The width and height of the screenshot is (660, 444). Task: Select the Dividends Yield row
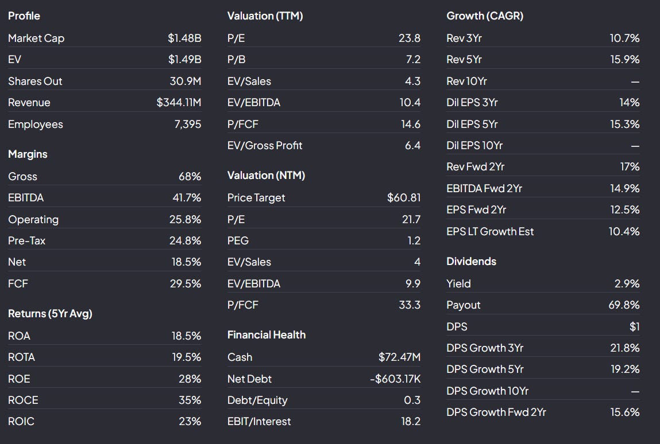point(543,284)
